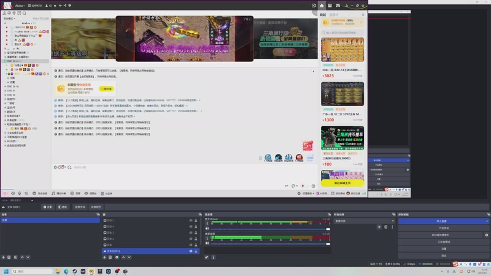Open properties of the selected text source
Image resolution: width=491 pixels, height=276 pixels.
48,207
